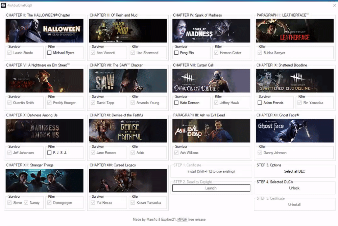Toggle the Michael Myers killer checkbox
The width and height of the screenshot is (338, 226).
[49, 53]
